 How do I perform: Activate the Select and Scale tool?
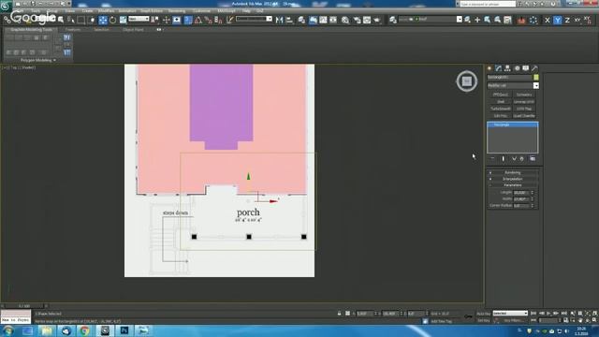point(123,20)
